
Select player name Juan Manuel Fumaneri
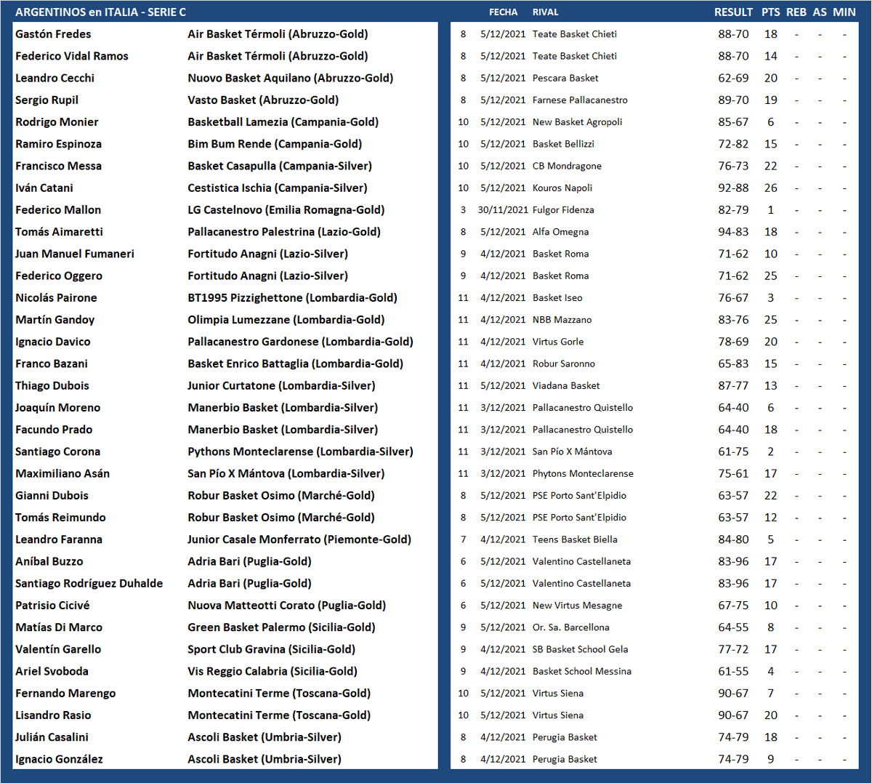pos(75,254)
